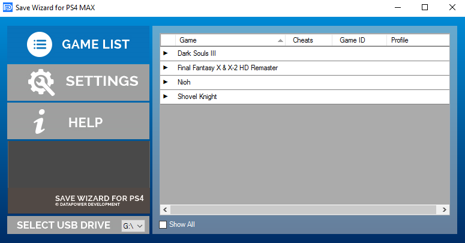The height and width of the screenshot is (243, 465).
Task: Open the Help section
Action: tap(78, 121)
